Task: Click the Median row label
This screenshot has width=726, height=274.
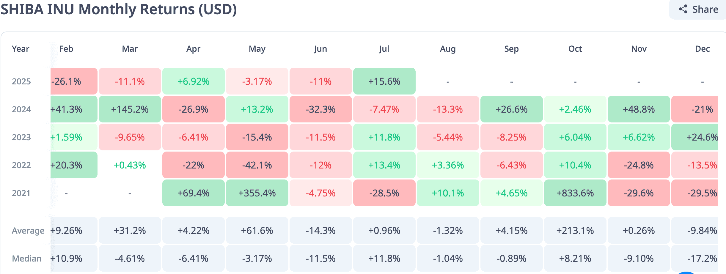Action: [x=27, y=259]
